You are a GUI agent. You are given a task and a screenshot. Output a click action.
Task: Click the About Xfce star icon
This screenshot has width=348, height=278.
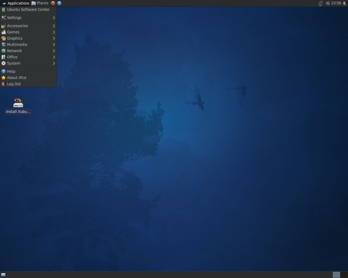[x=4, y=78]
